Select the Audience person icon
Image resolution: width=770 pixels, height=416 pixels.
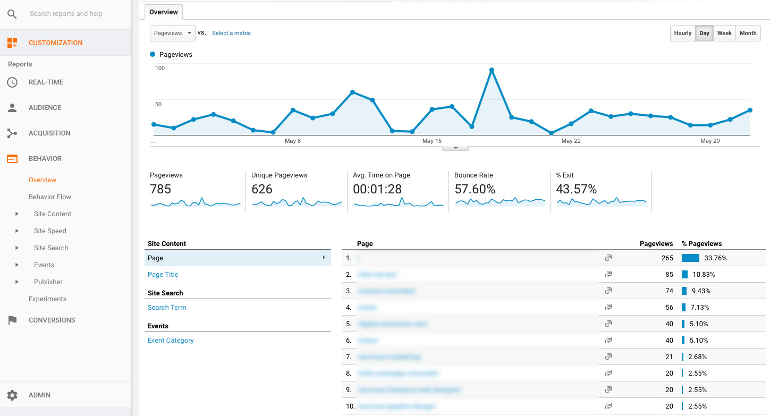(x=12, y=107)
